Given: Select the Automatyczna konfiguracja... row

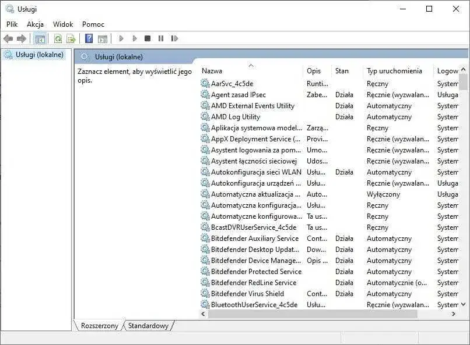Looking at the screenshot, I should pyautogui.click(x=329, y=205).
